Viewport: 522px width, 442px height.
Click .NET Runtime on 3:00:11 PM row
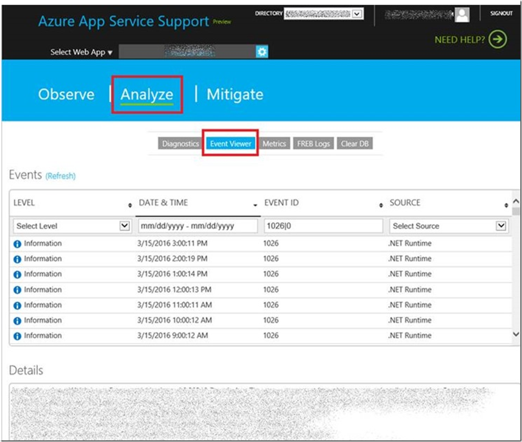tap(410, 244)
